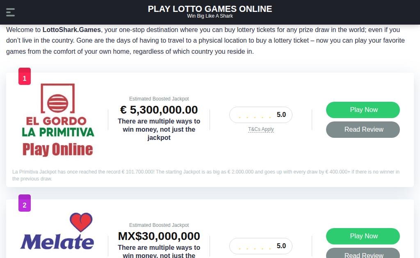
Task: Click the purple rank 2 badge
Action: (x=25, y=205)
